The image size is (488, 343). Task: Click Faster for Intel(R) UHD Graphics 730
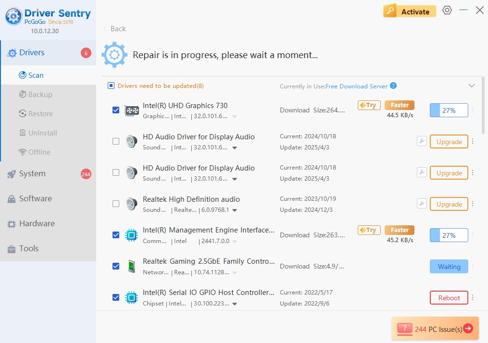(x=400, y=105)
